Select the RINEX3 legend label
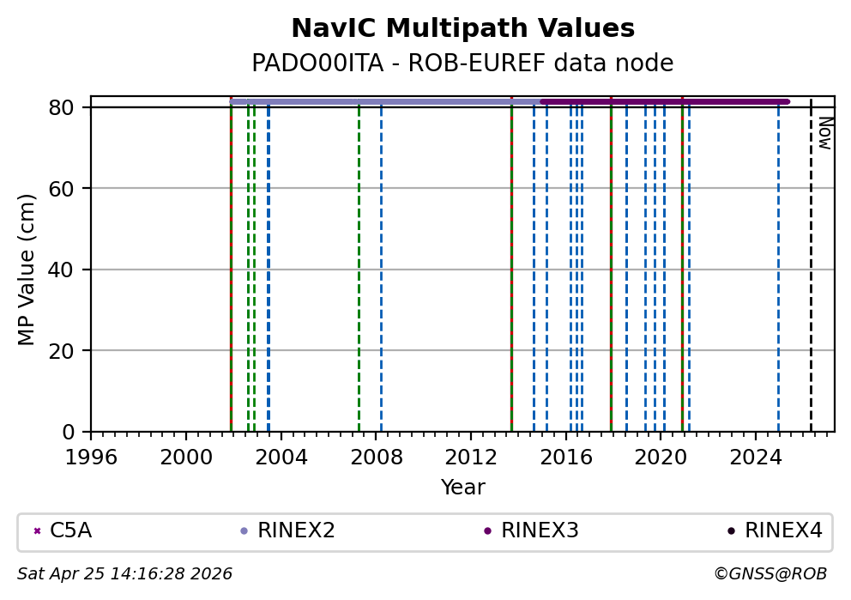The width and height of the screenshot is (851, 600). [540, 531]
